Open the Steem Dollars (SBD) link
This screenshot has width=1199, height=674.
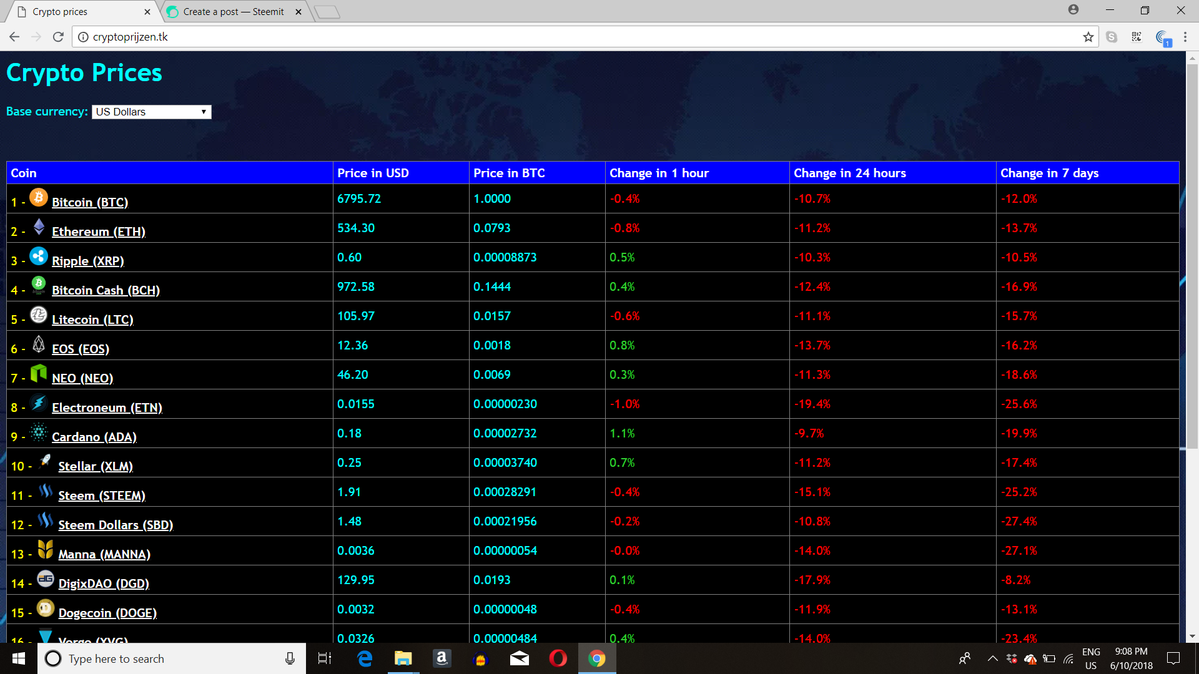click(x=116, y=525)
